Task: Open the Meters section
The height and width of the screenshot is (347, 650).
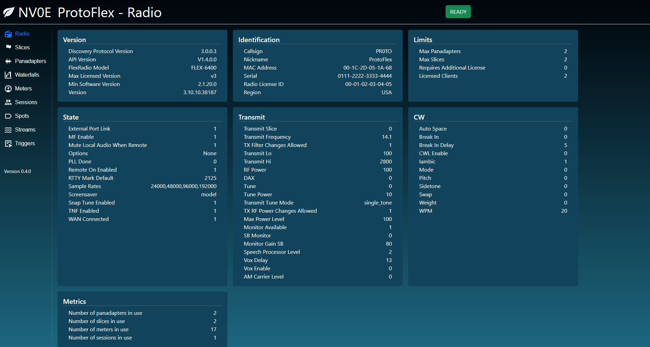Action: [x=23, y=88]
